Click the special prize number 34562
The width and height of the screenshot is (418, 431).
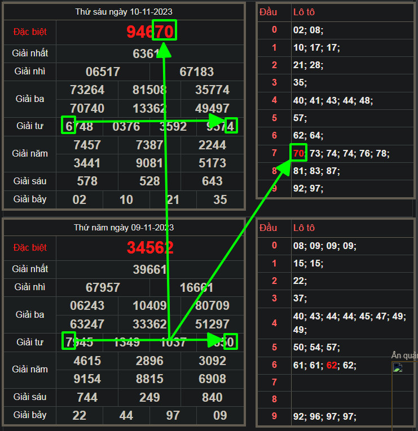150,248
